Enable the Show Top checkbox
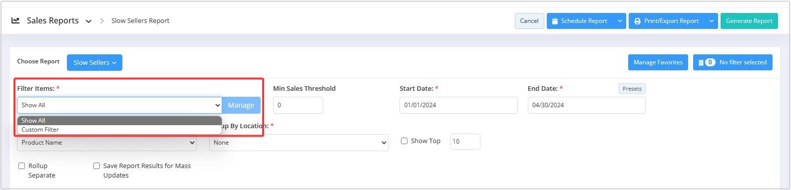 (x=404, y=141)
